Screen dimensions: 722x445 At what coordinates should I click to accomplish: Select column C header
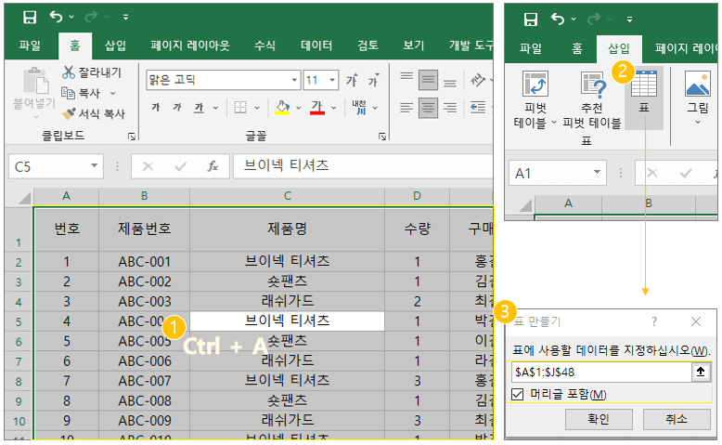(288, 196)
